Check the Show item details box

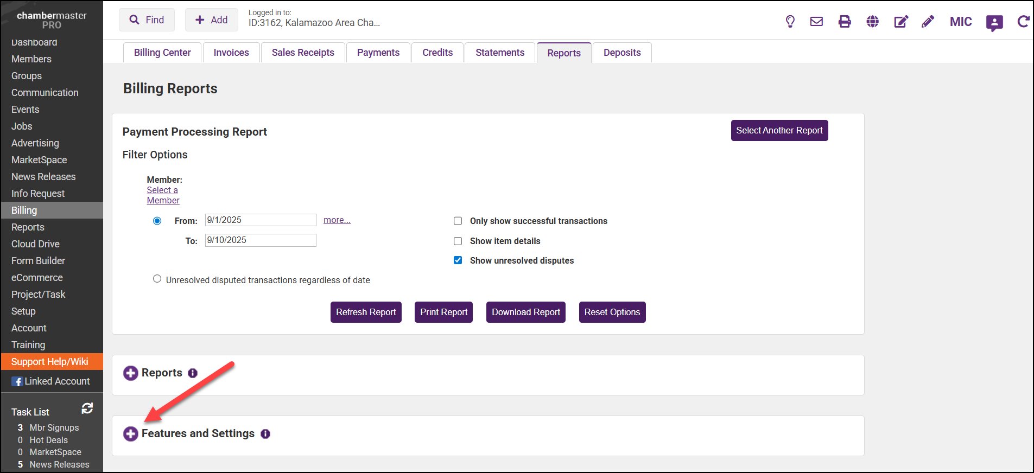[x=458, y=241]
